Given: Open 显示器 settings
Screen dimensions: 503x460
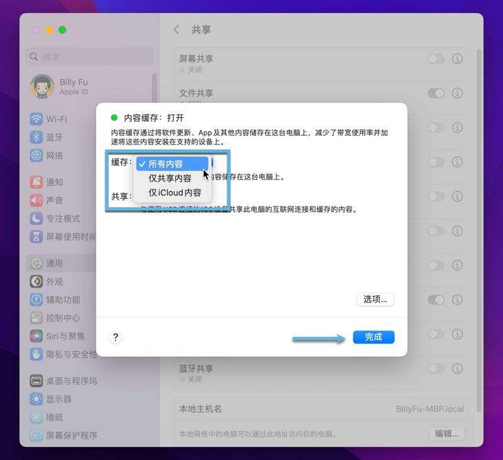Looking at the screenshot, I should point(57,399).
